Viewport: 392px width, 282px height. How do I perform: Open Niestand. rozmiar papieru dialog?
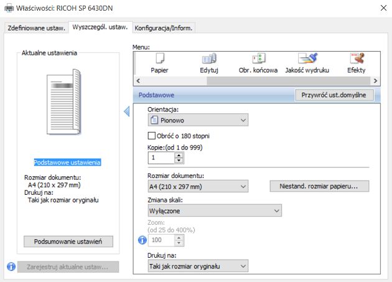point(319,186)
